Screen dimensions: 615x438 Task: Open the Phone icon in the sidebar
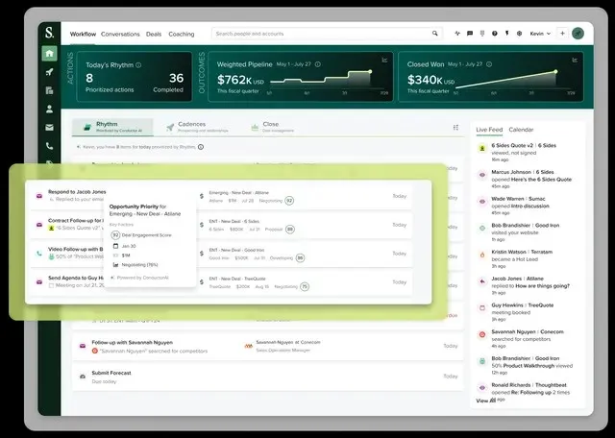pos(49,146)
